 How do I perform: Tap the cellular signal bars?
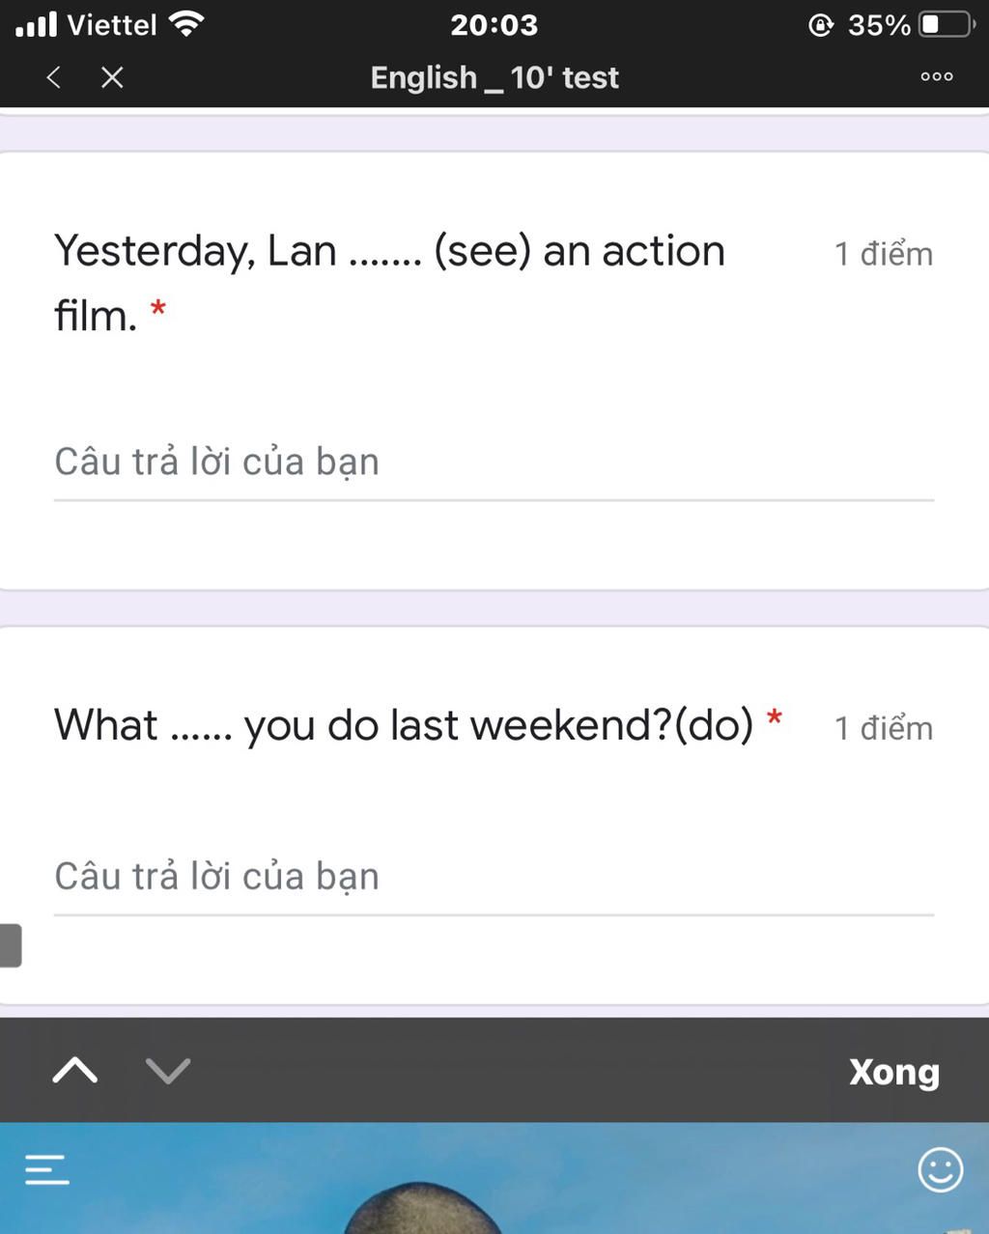[37, 24]
